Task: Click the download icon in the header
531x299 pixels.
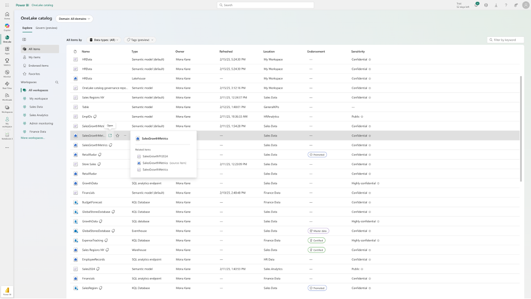Action: (x=496, y=5)
